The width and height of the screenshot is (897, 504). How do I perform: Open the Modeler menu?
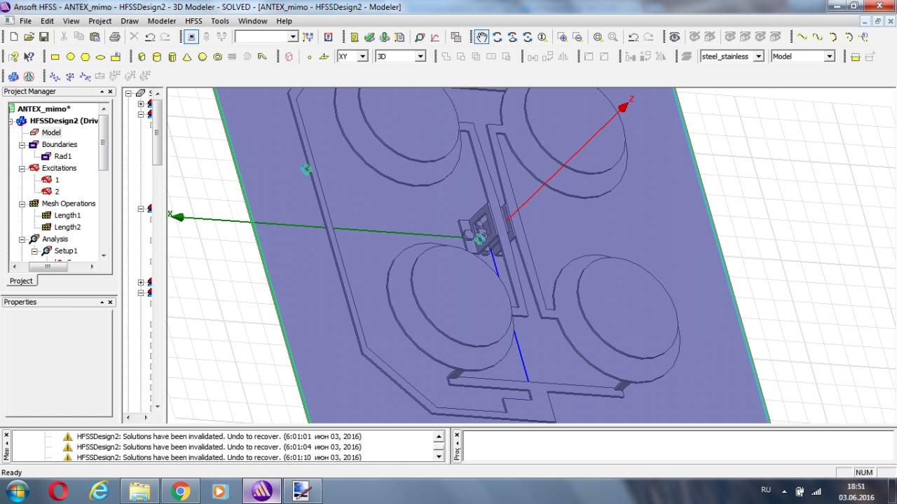click(161, 21)
